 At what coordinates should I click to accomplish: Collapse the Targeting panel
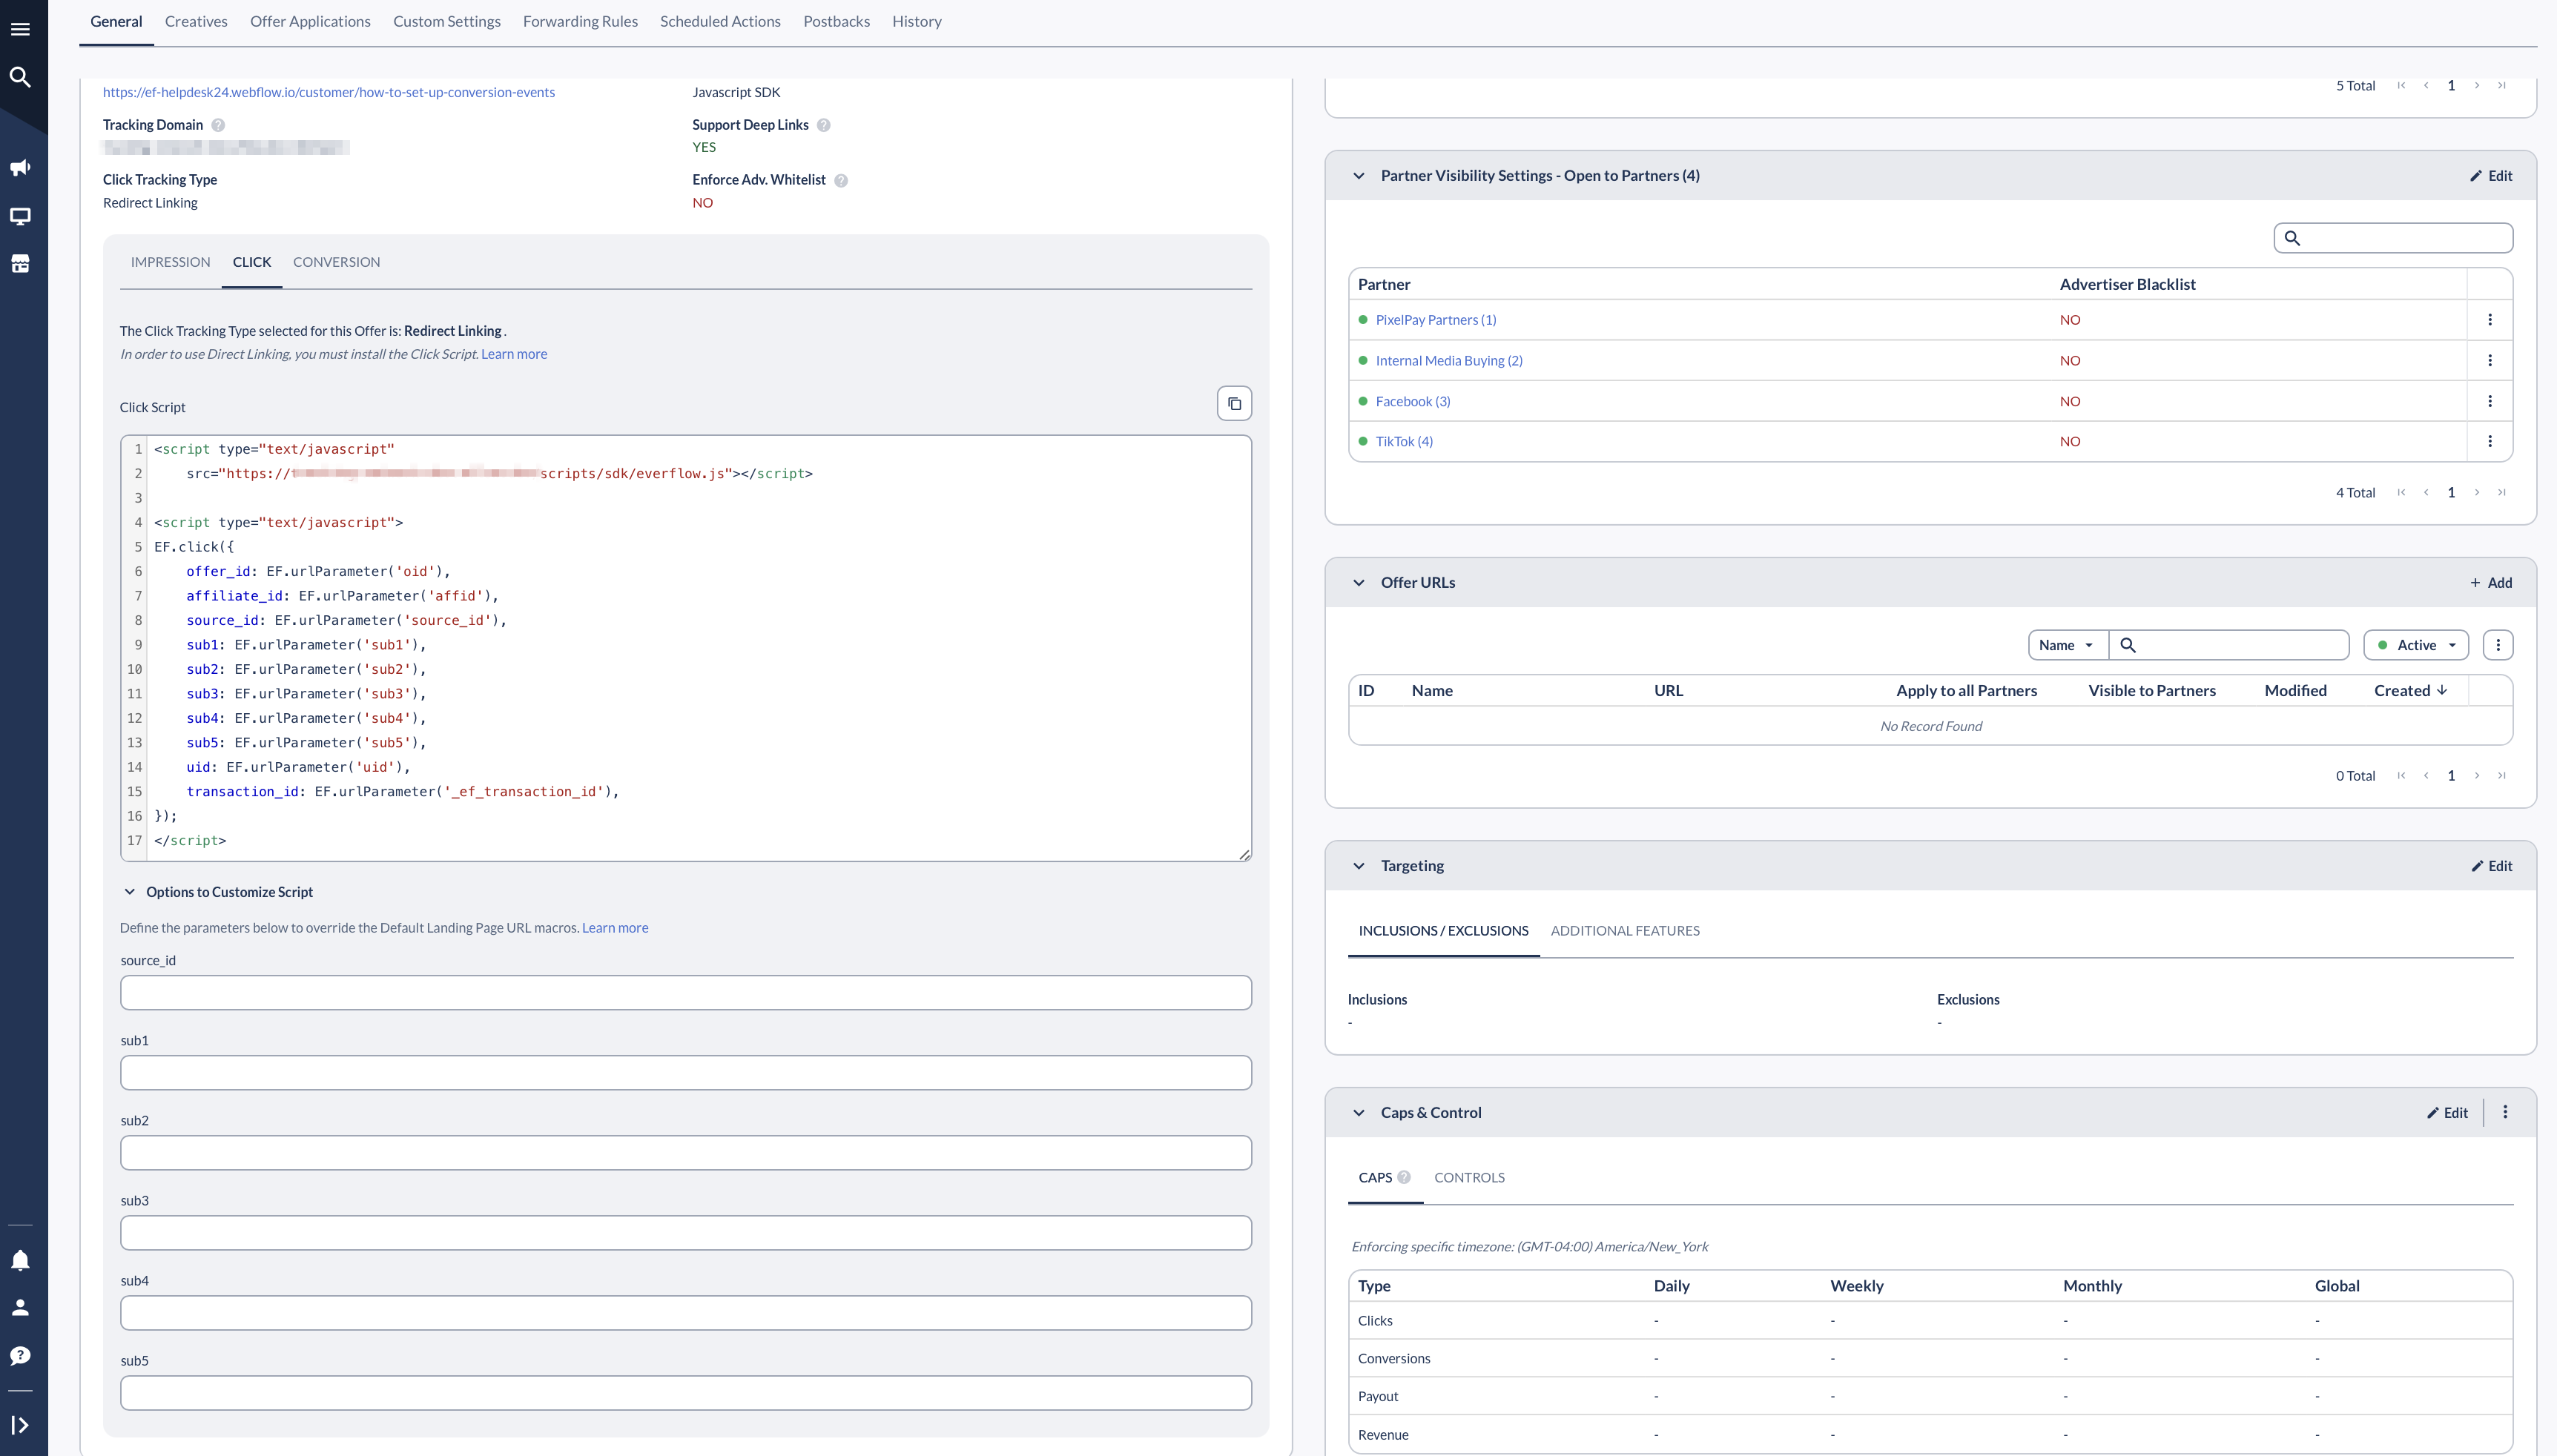coord(1359,866)
